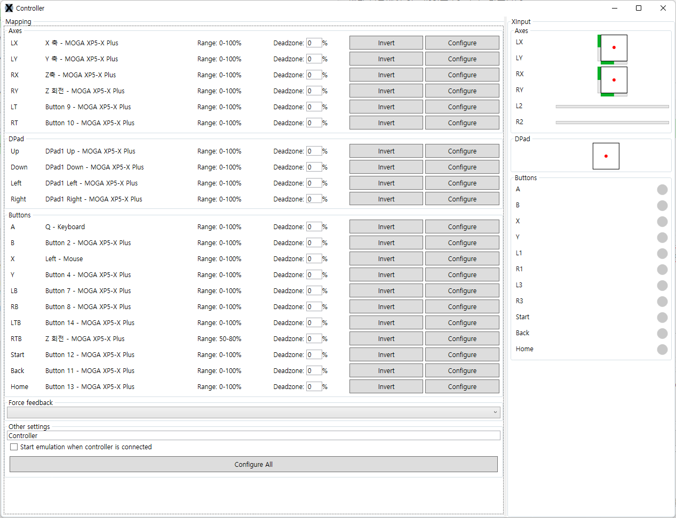The height and width of the screenshot is (518, 676).
Task: Click the R3 button indicator circle
Action: point(662,302)
